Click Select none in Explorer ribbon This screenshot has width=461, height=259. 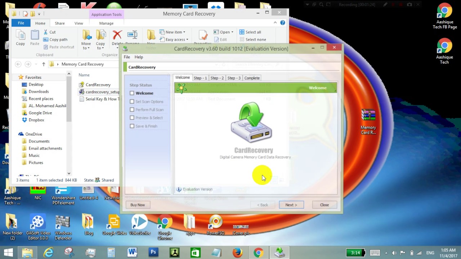(x=252, y=40)
